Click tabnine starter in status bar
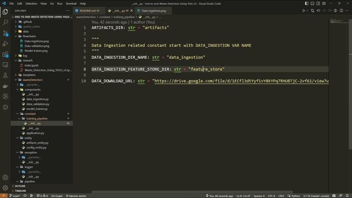This screenshot has height=198, width=352. 76,196
